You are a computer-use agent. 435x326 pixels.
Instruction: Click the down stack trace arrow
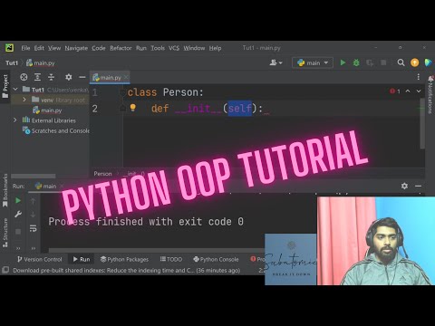pos(34,215)
